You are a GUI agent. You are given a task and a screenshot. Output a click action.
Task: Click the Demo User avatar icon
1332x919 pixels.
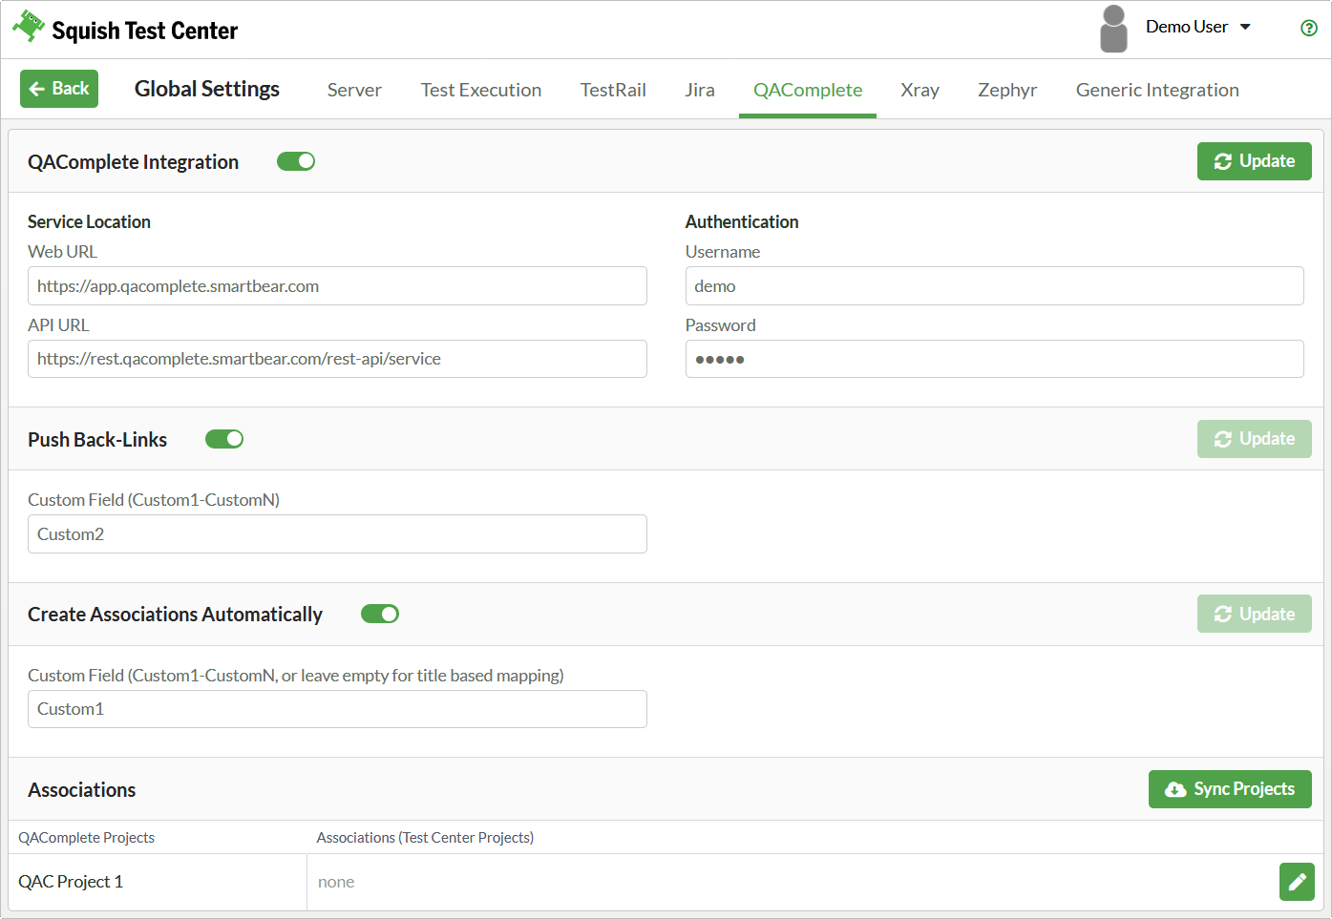pos(1112,29)
